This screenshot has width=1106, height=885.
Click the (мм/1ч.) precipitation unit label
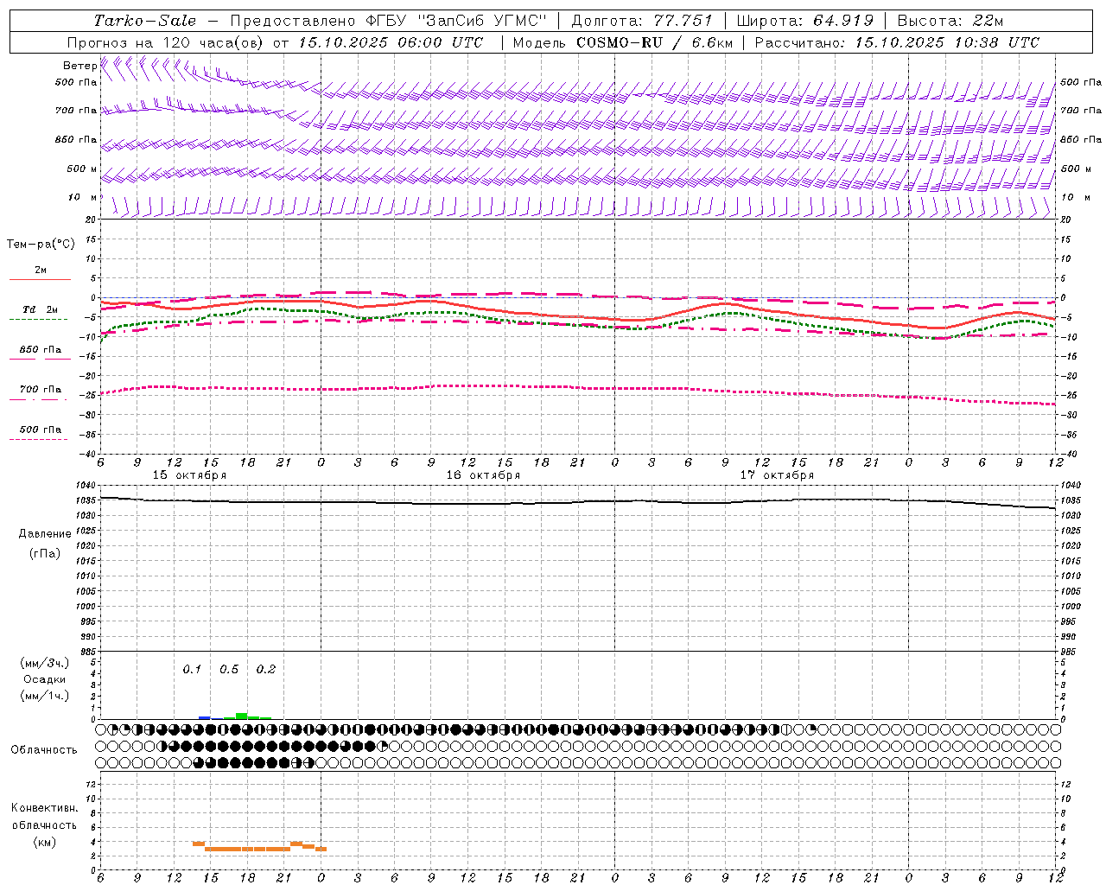coord(45,696)
